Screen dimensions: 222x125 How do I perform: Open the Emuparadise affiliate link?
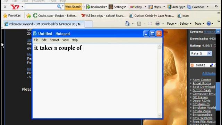(203, 115)
